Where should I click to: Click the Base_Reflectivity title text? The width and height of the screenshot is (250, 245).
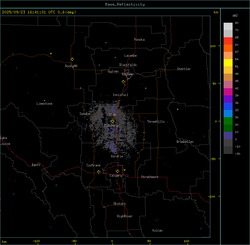tap(125, 4)
